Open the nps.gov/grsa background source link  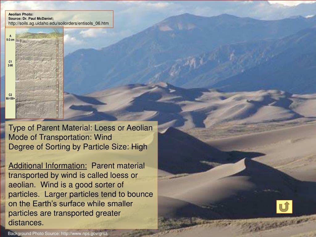pyautogui.click(x=84, y=234)
